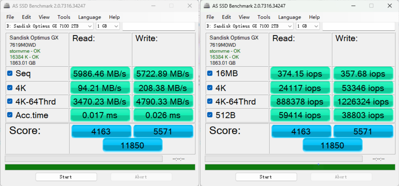
Task: Toggle the 4K-64Thrd checkbox in the right iops window
Action: (x=210, y=101)
